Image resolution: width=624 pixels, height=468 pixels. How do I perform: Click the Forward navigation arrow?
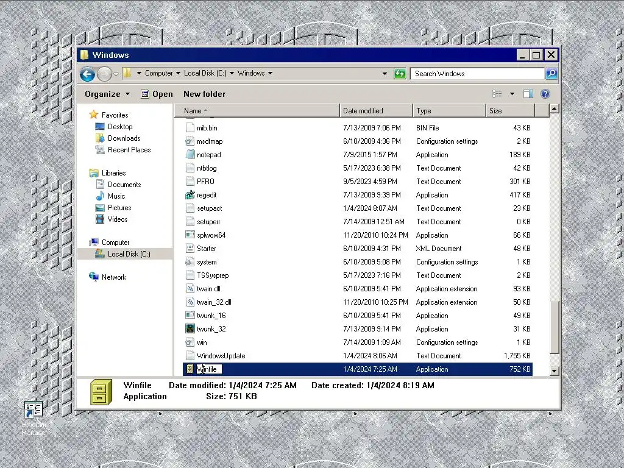[104, 74]
